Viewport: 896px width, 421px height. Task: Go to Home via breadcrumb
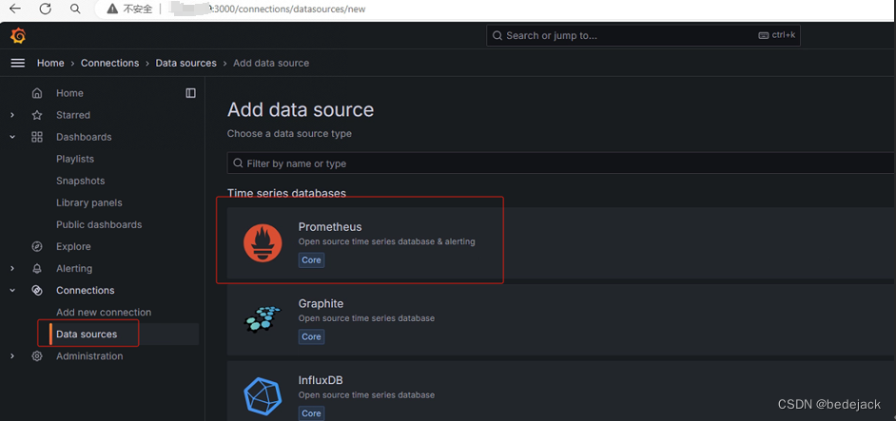[50, 63]
